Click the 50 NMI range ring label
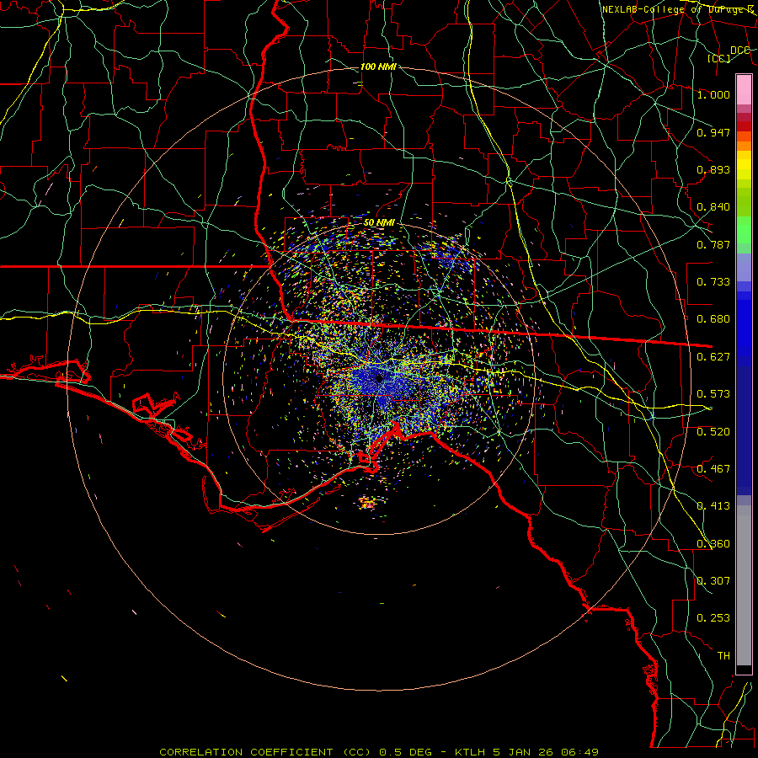758x758 pixels. pos(379,223)
